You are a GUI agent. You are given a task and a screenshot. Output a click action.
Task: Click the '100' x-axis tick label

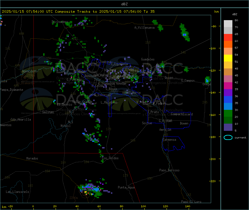(x=143, y=206)
